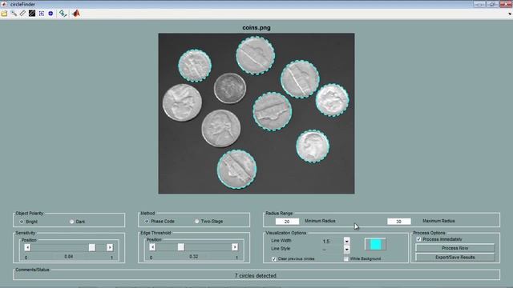Click the circleFinder title bar app icon
This screenshot has height=288, width=513.
point(4,4)
